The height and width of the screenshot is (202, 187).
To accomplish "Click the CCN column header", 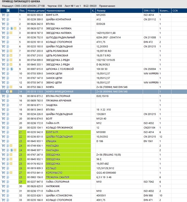I will coord(179,11).
